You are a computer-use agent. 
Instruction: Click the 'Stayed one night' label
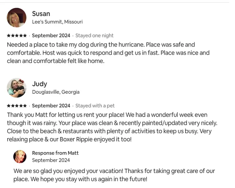94,36
